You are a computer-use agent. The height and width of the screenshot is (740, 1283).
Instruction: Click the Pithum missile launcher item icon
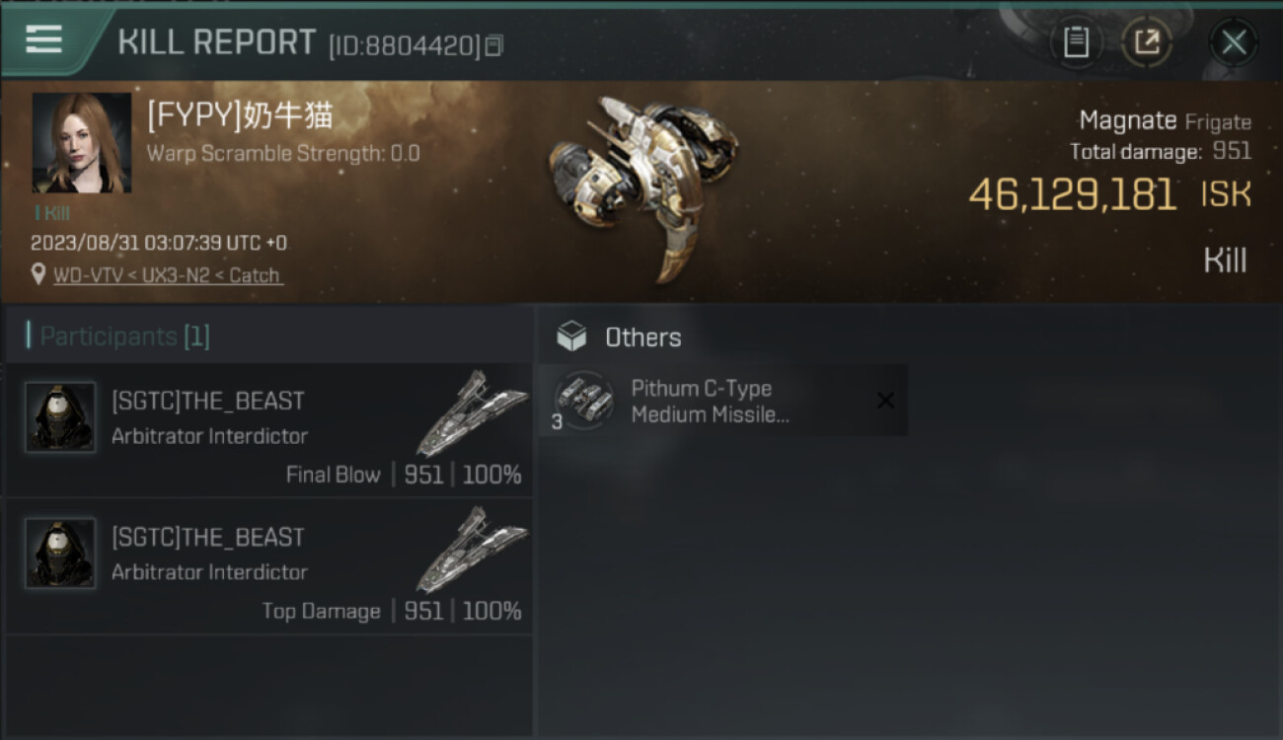pos(583,401)
